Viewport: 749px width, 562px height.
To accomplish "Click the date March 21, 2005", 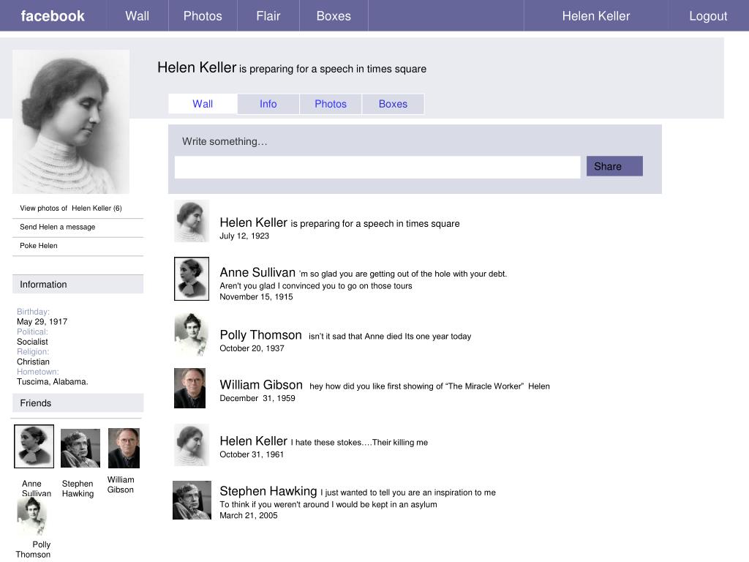I will [x=249, y=515].
